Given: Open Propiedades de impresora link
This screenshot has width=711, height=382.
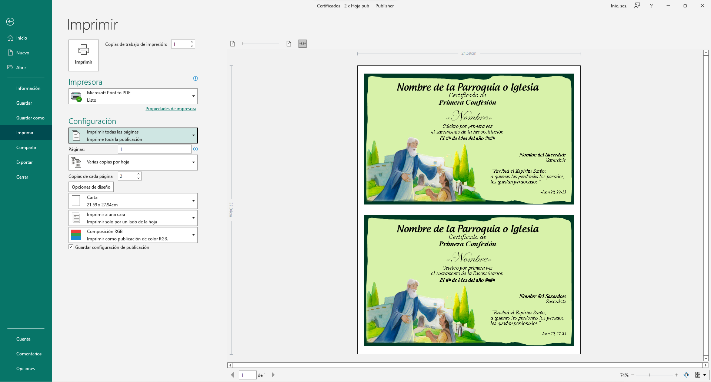Looking at the screenshot, I should click(171, 109).
